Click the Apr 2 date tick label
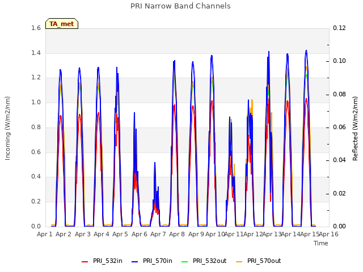Screen dimensions: 363x272 point(64,234)
